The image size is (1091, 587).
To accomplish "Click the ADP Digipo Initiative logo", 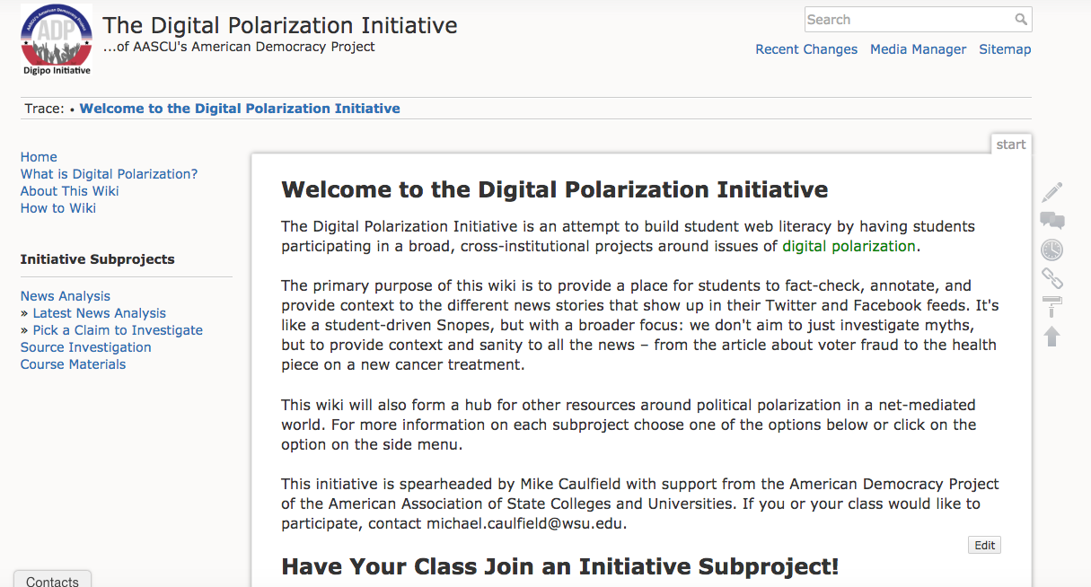I will pyautogui.click(x=57, y=41).
